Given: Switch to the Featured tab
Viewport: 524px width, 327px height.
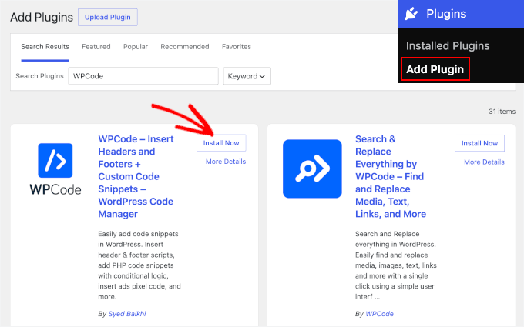Looking at the screenshot, I should click(96, 47).
